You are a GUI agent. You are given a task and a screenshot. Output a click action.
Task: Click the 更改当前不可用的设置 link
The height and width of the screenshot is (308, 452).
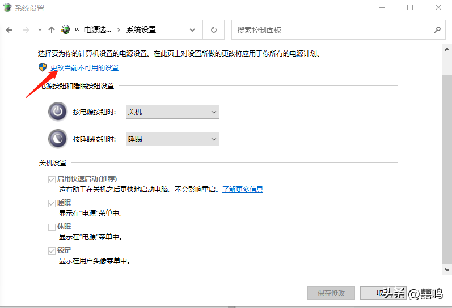85,68
